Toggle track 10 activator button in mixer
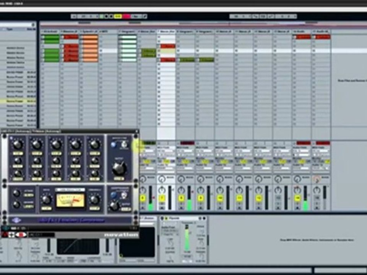 pos(220,198)
